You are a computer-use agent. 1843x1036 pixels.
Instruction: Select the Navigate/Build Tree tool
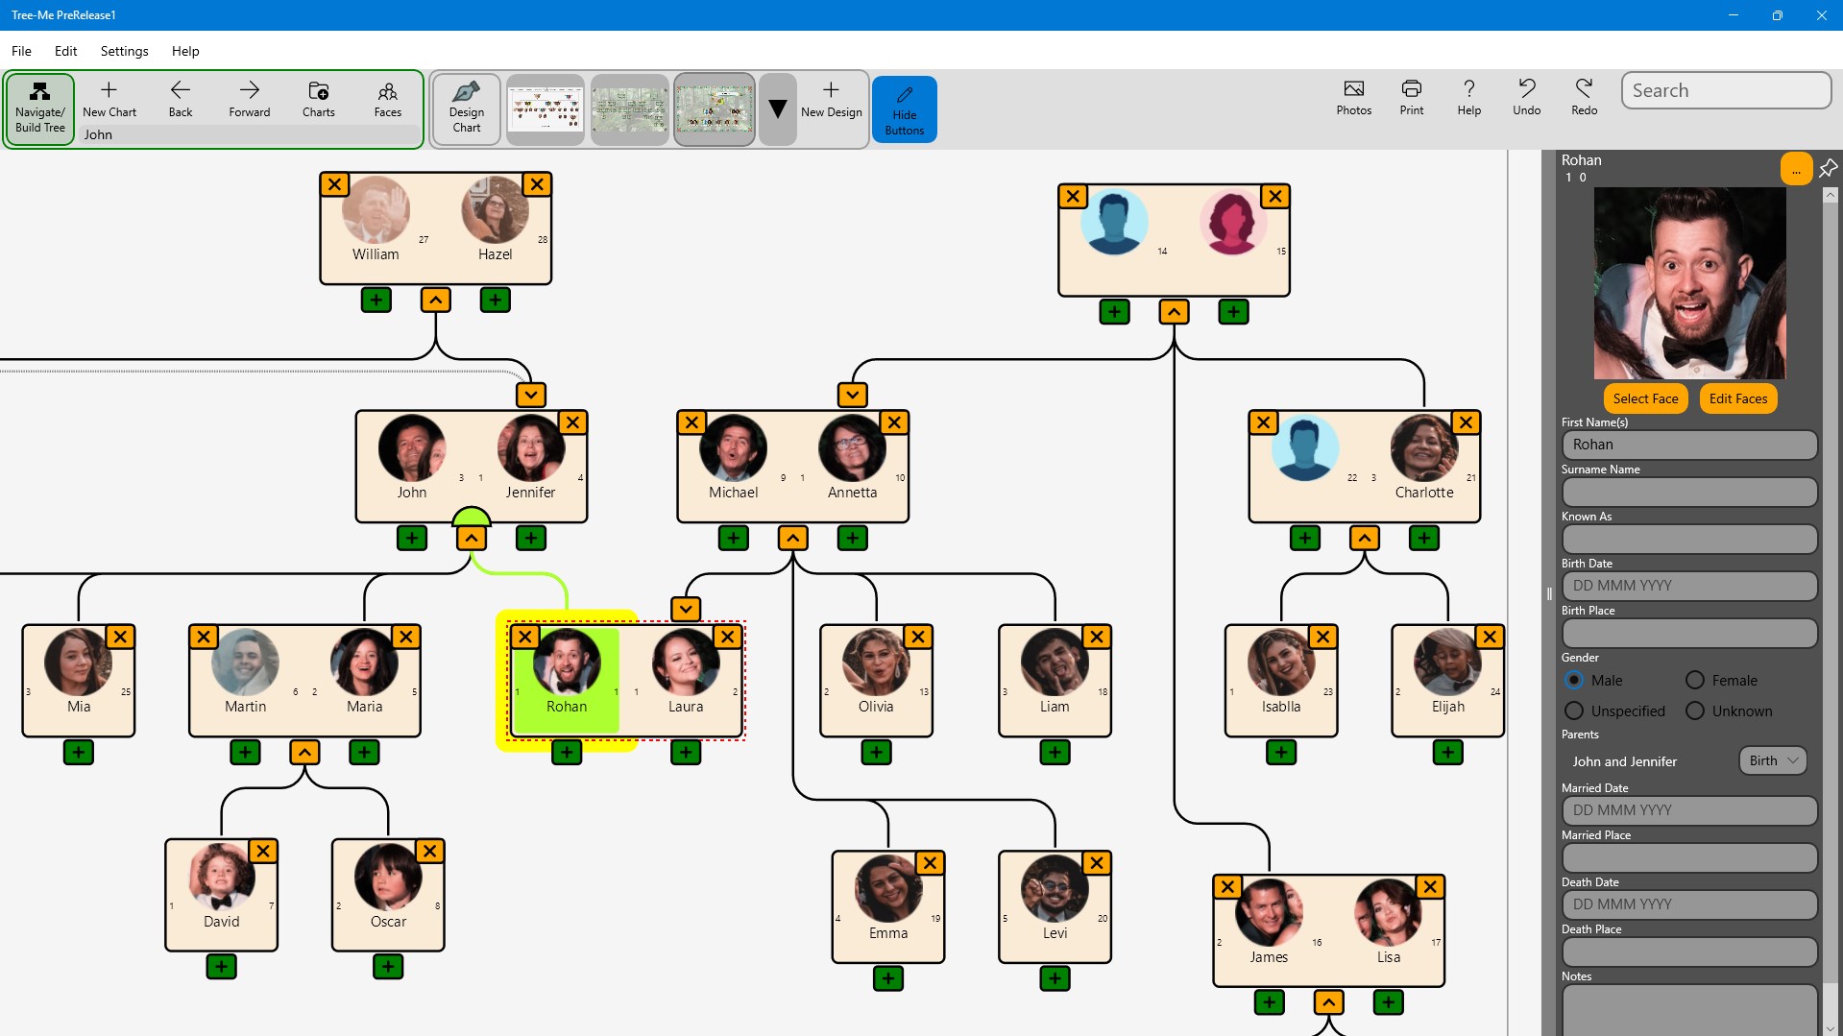point(39,108)
